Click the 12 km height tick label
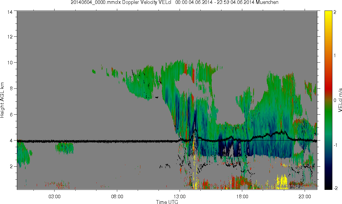342x204 pixels. [10, 37]
